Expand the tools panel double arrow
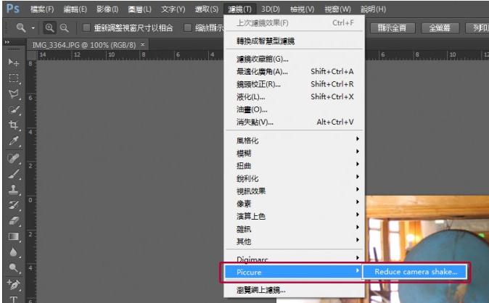This screenshot has height=303, width=489. 7,42
